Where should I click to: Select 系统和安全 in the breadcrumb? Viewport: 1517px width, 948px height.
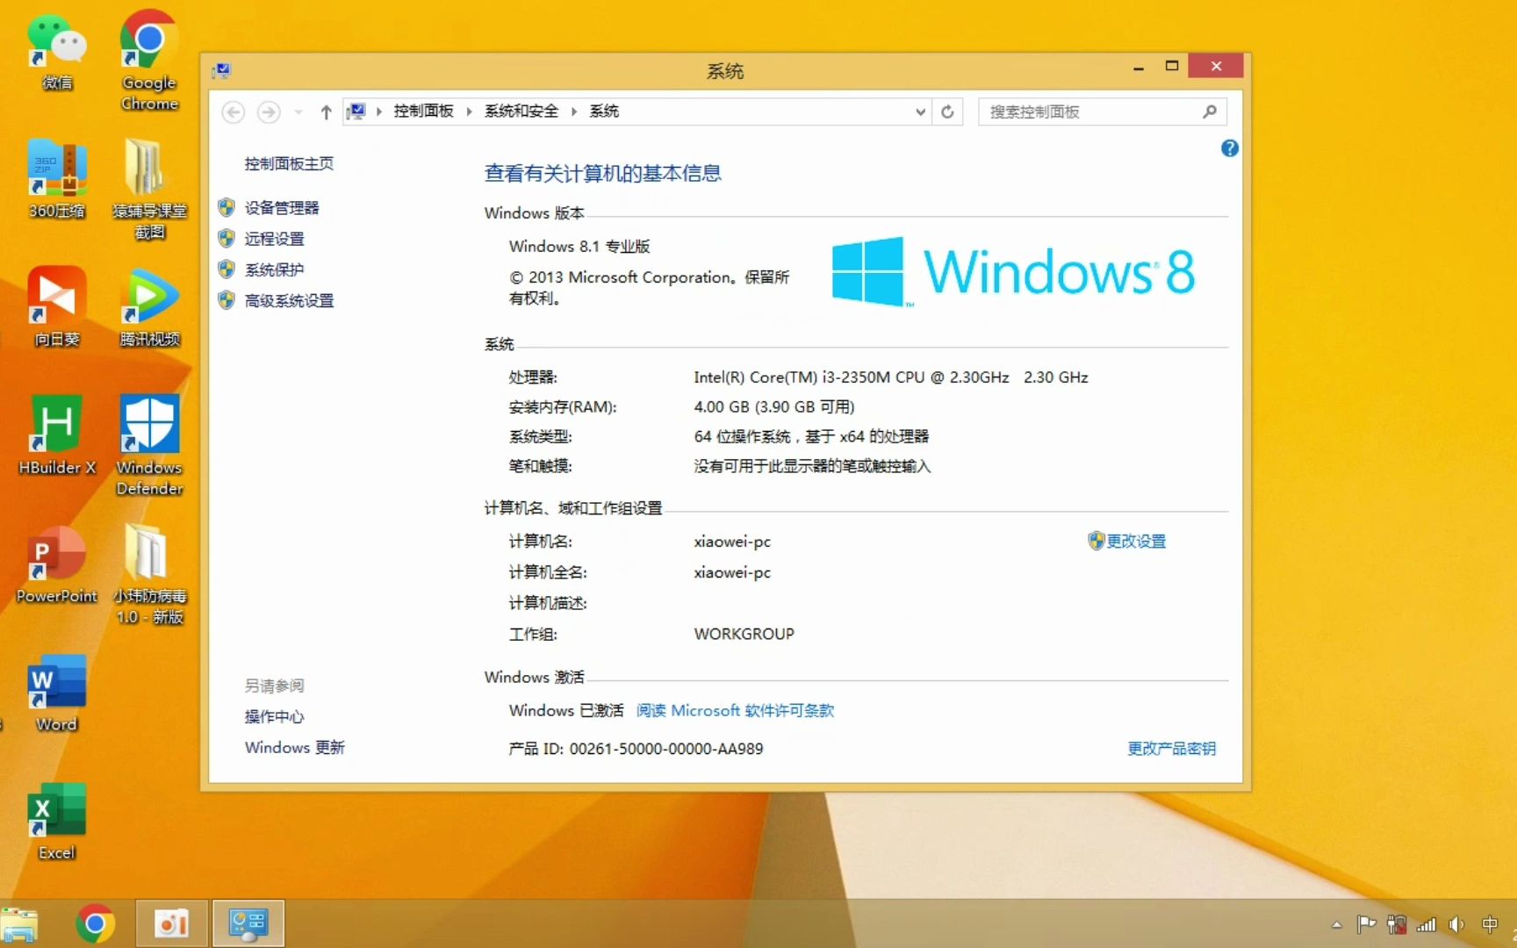tap(521, 111)
